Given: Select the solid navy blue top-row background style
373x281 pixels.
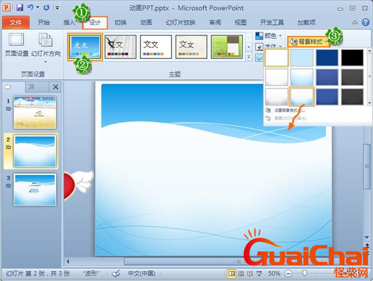Looking at the screenshot, I should coord(327,57).
